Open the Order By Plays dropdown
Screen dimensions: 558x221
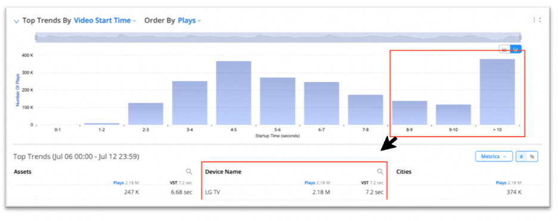coord(190,21)
